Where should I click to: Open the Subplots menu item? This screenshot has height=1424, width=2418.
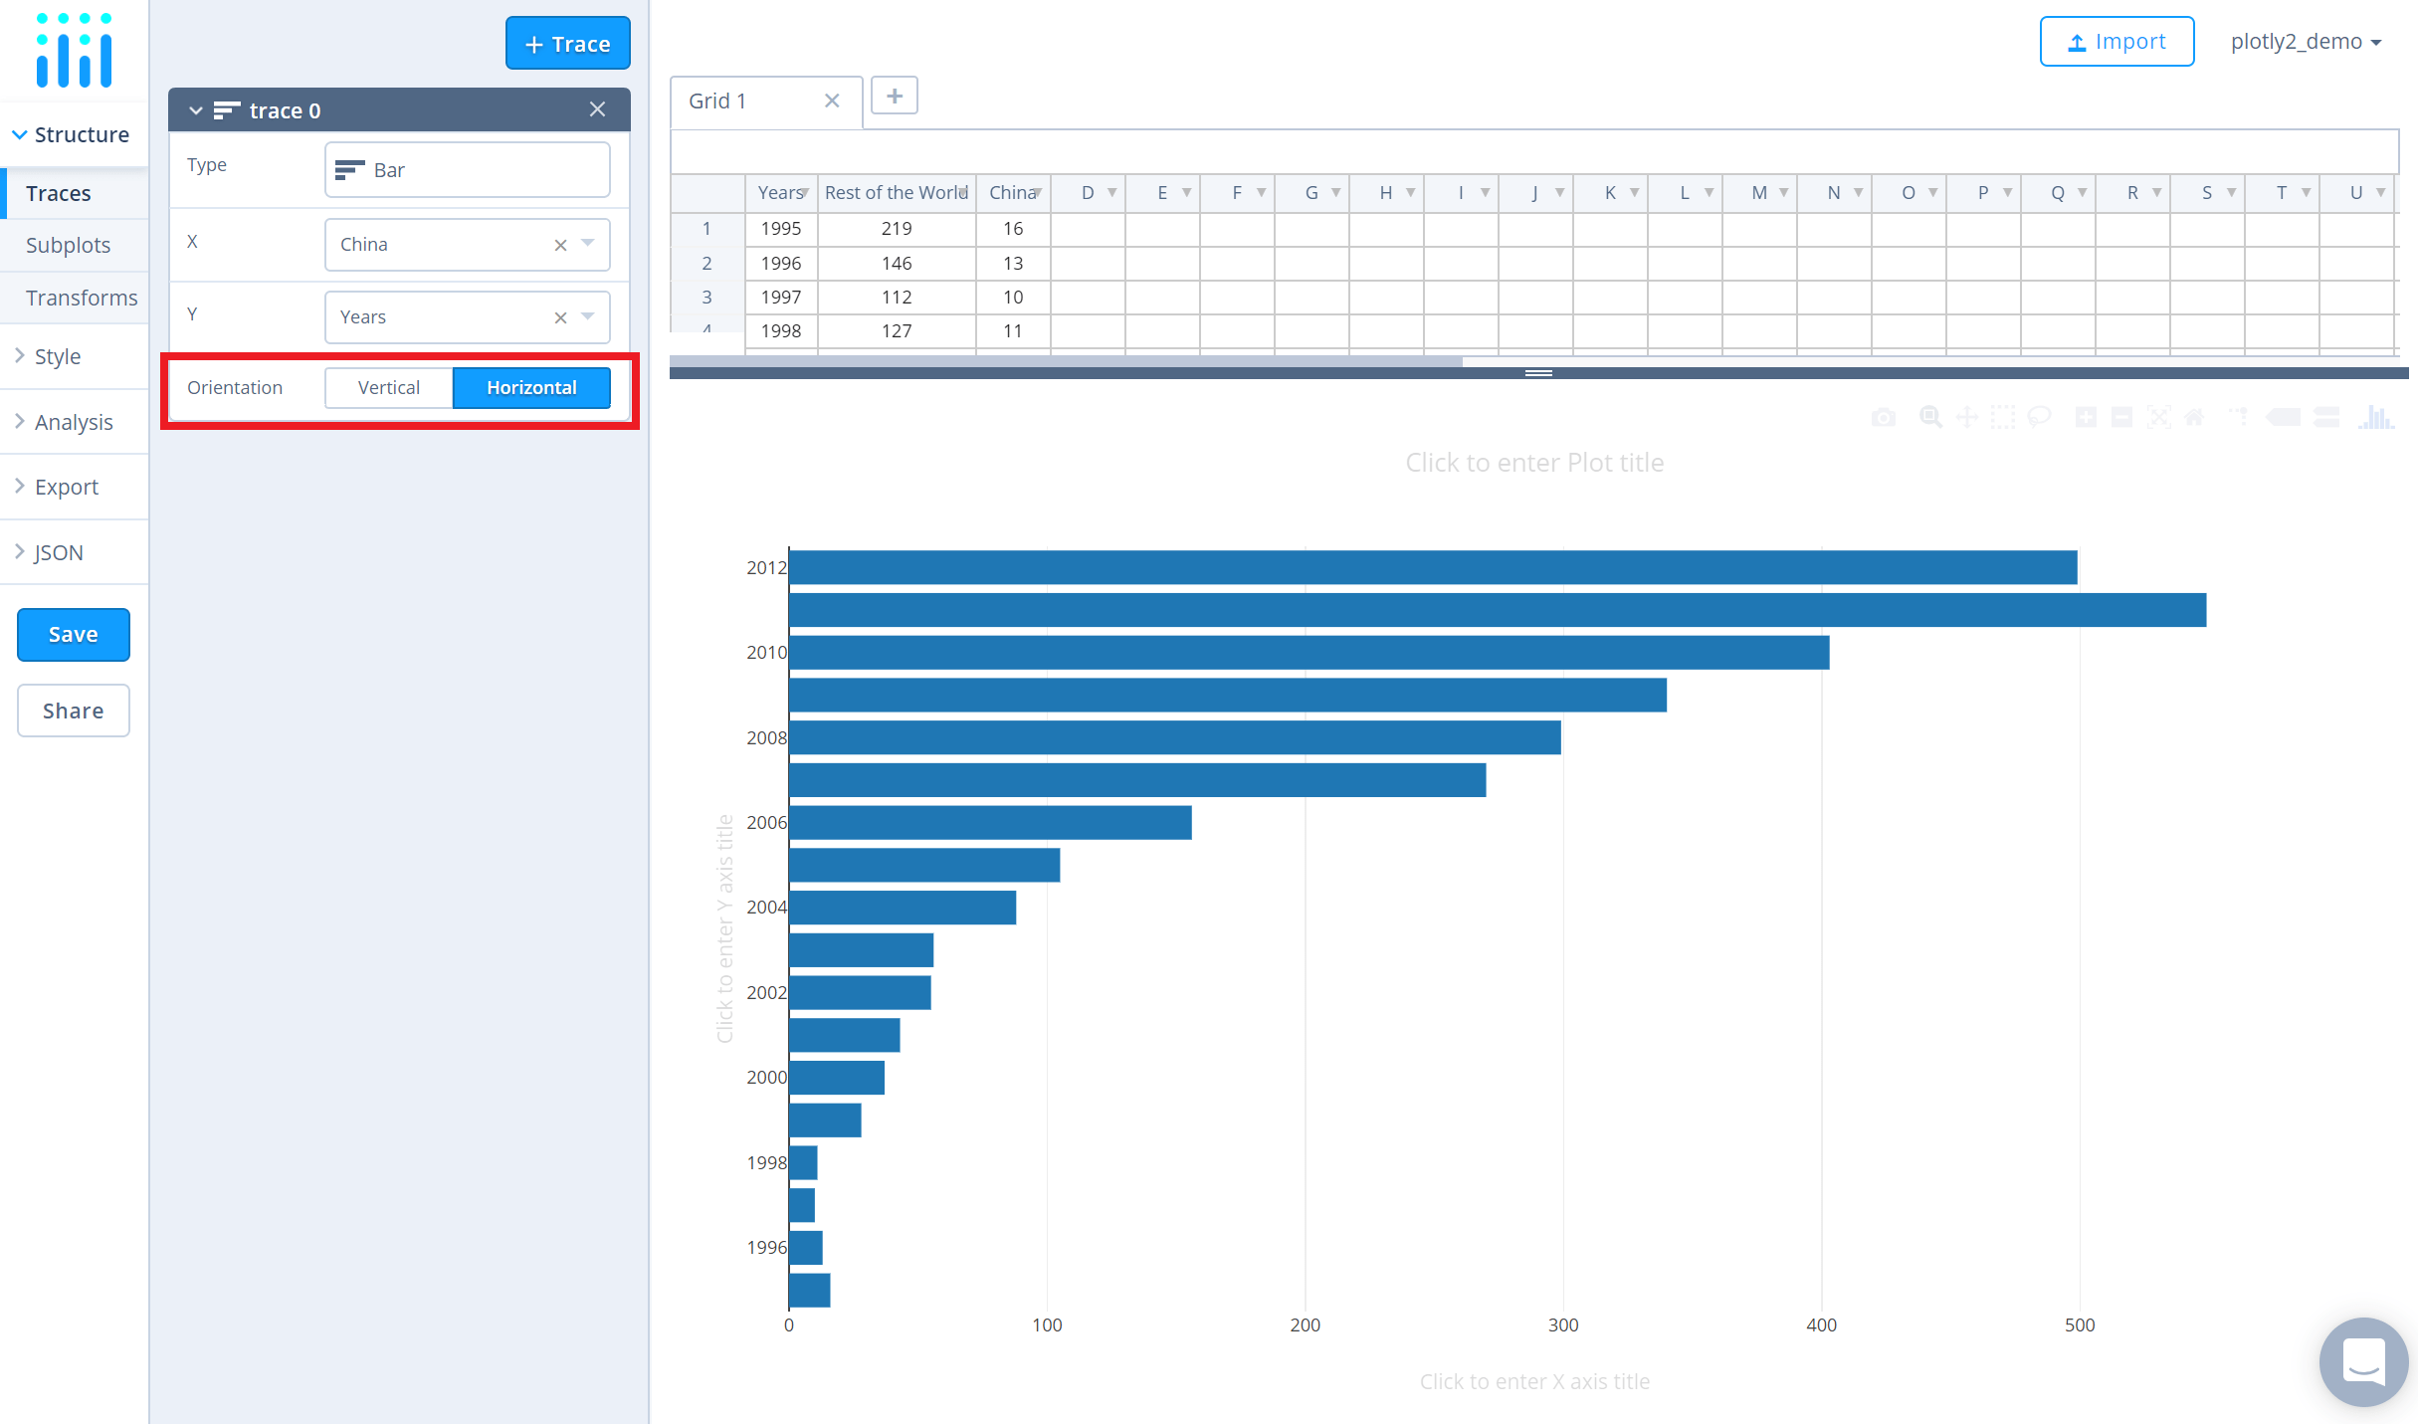[68, 245]
